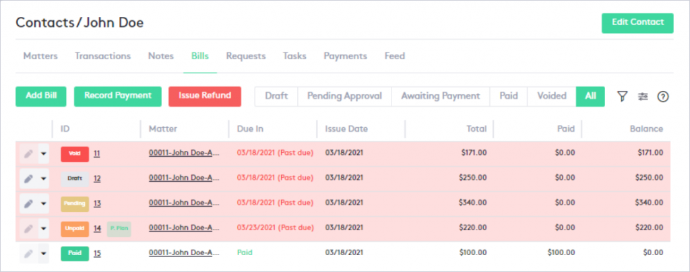Show only Awaiting Payment bills
Screen dimensions: 690x272
[441, 96]
